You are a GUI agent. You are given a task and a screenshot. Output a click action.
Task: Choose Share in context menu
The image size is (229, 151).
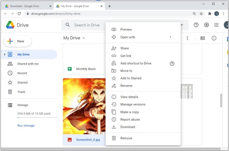coord(143,48)
